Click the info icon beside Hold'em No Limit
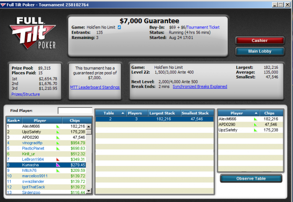 [119, 27]
